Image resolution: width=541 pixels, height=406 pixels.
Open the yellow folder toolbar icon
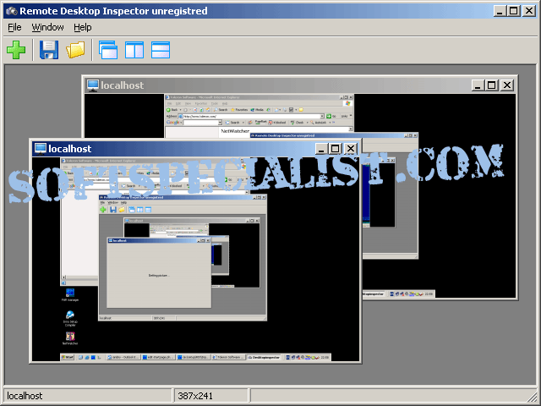[74, 50]
